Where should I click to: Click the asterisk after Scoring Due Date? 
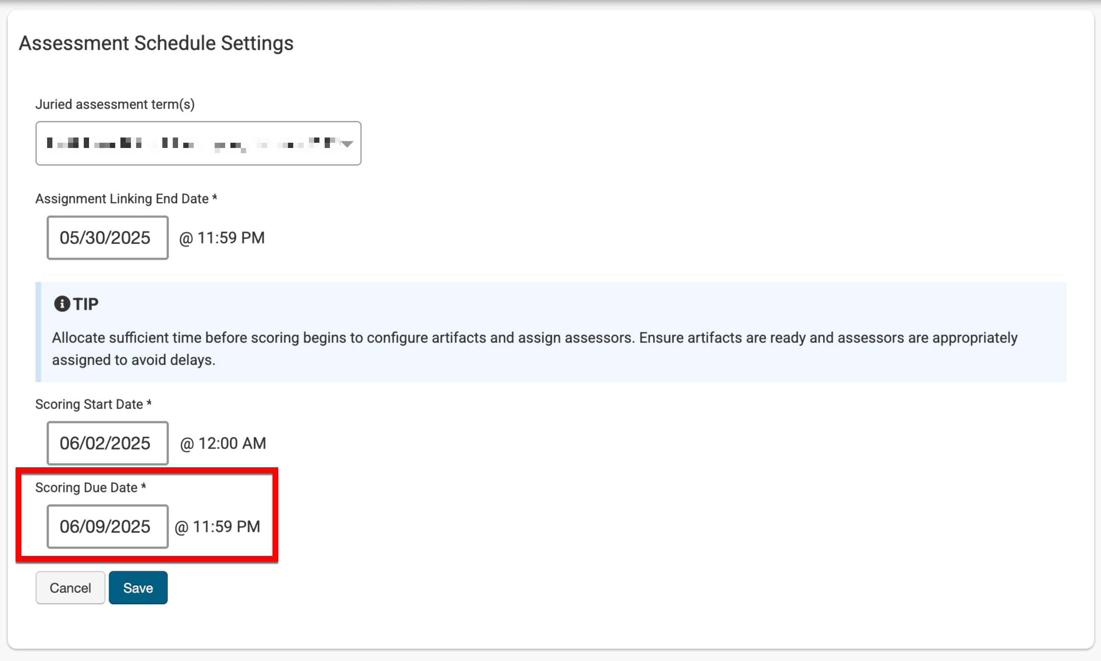[143, 486]
